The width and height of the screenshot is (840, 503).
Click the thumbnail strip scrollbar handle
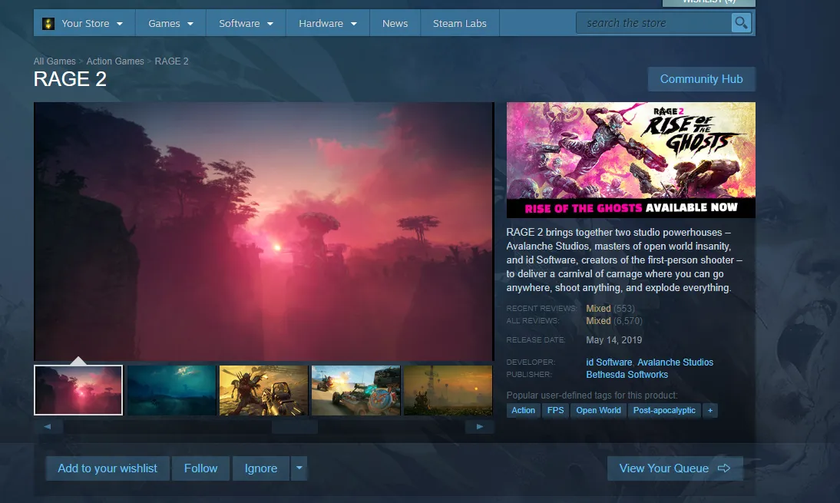295,427
